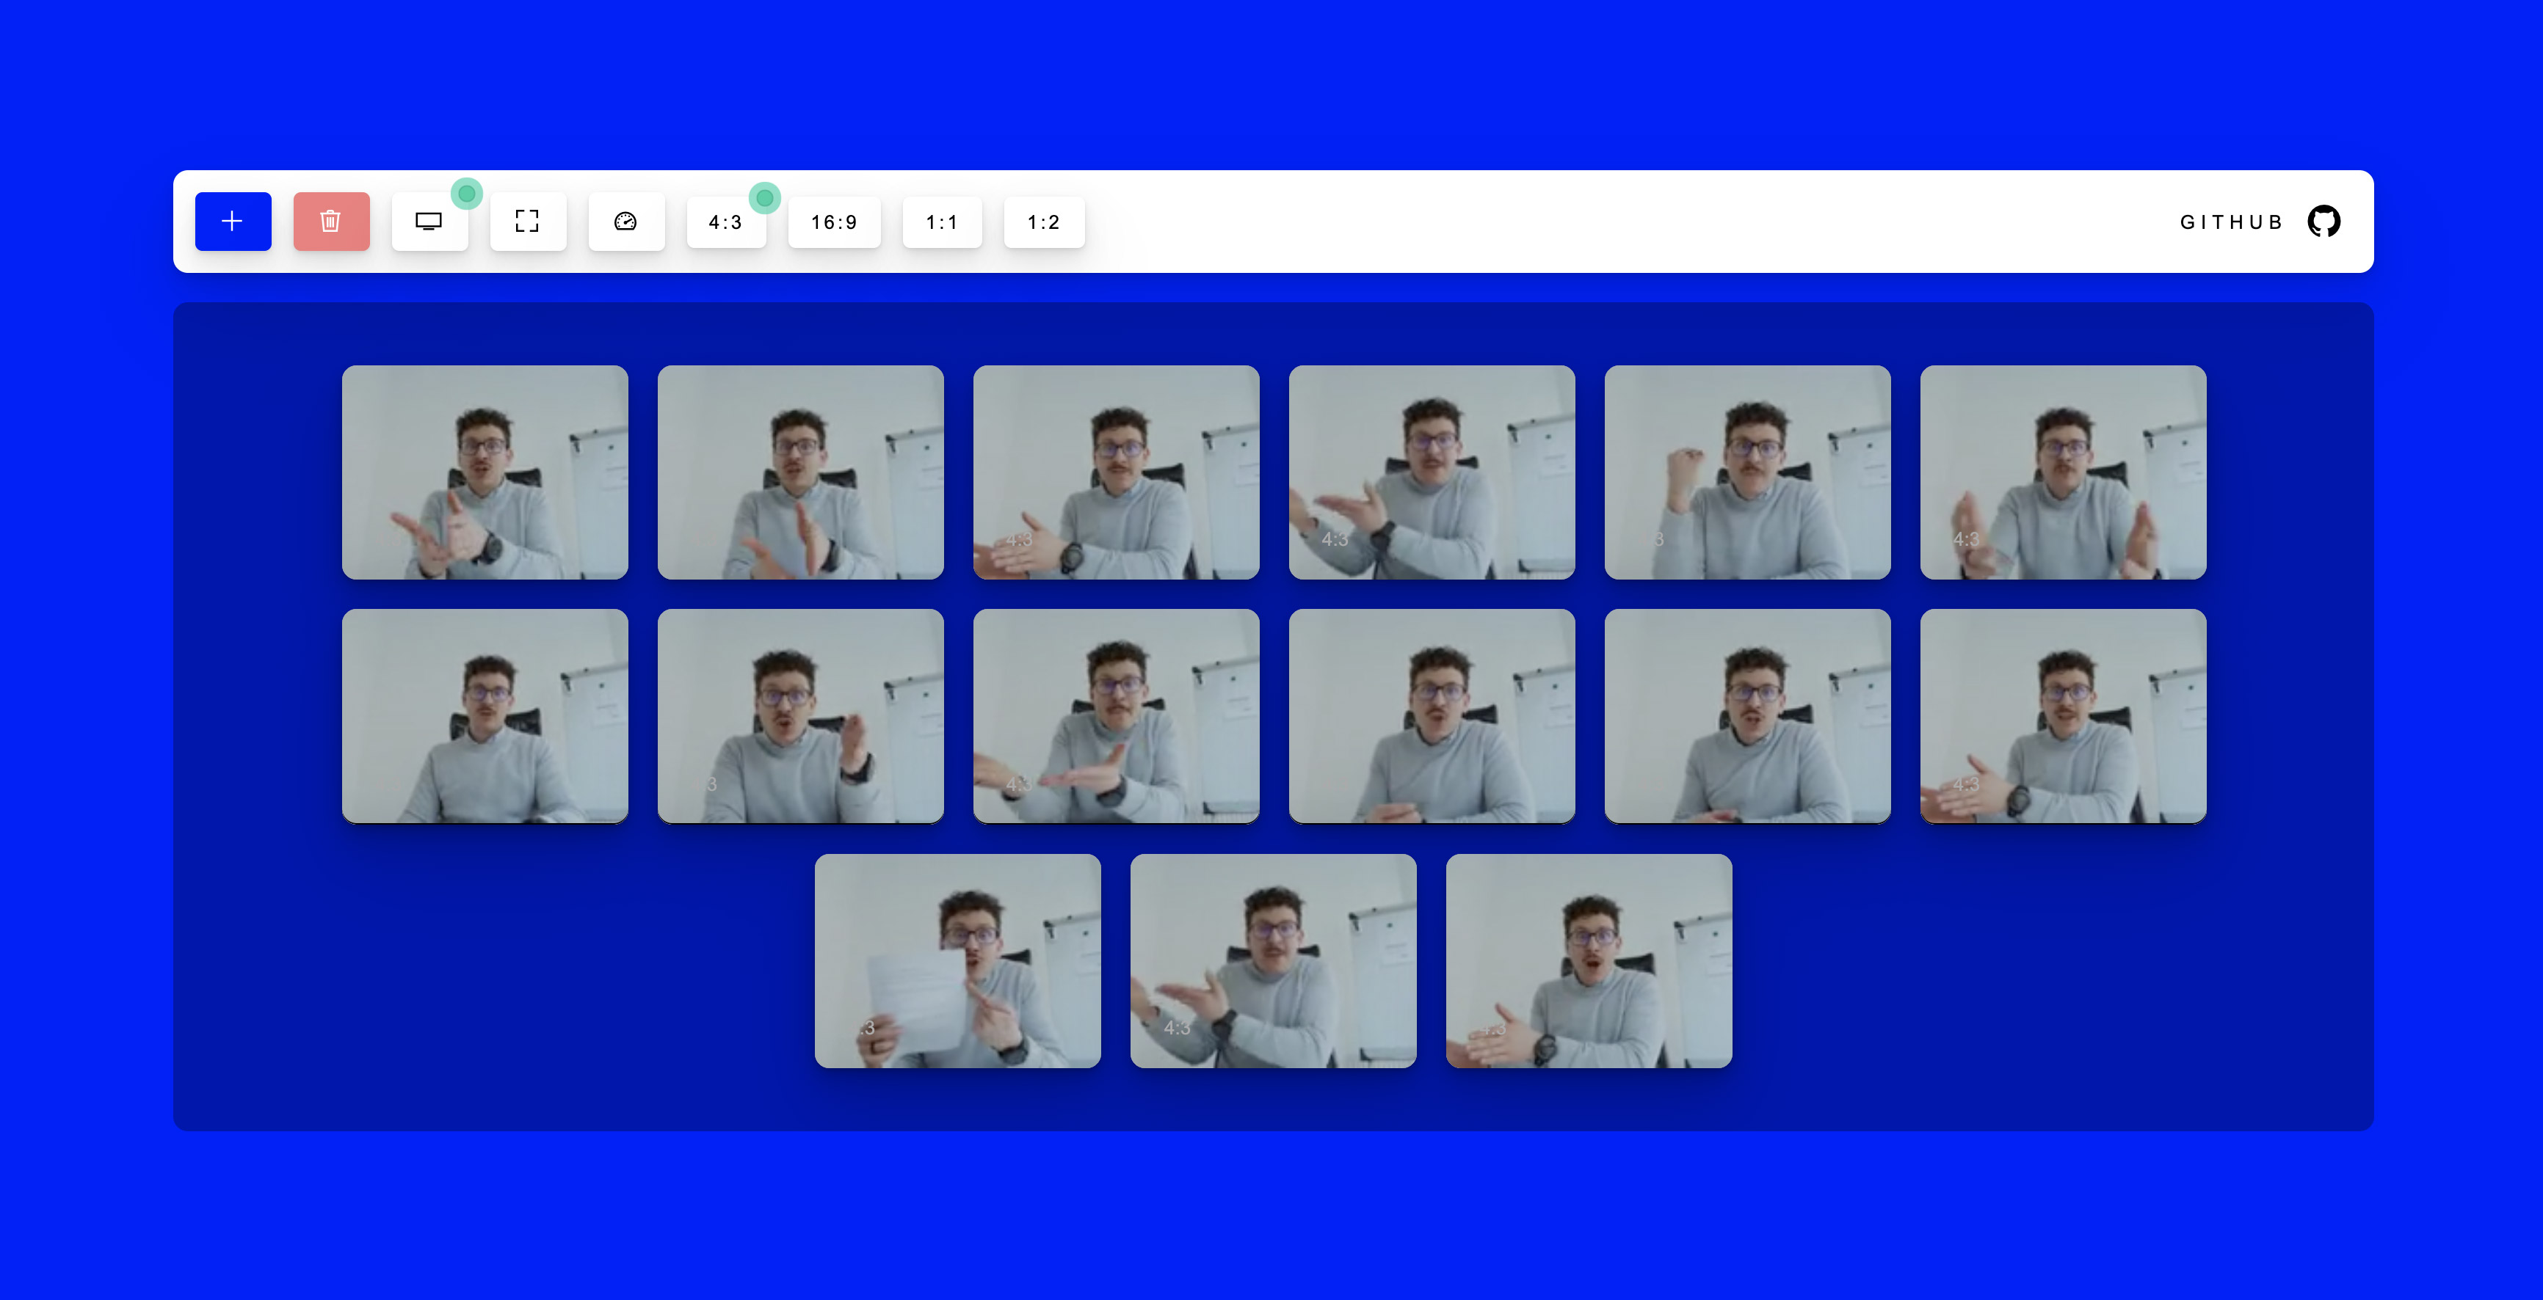Viewport: 2543px width, 1300px height.
Task: Switch to 1:1 aspect ratio
Action: [x=942, y=222]
